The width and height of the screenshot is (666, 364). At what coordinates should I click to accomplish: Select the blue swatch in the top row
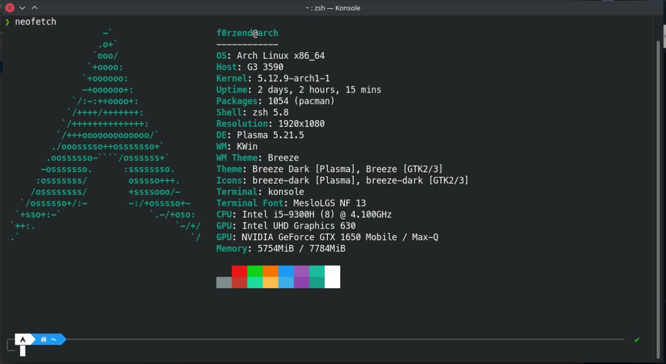(x=286, y=271)
